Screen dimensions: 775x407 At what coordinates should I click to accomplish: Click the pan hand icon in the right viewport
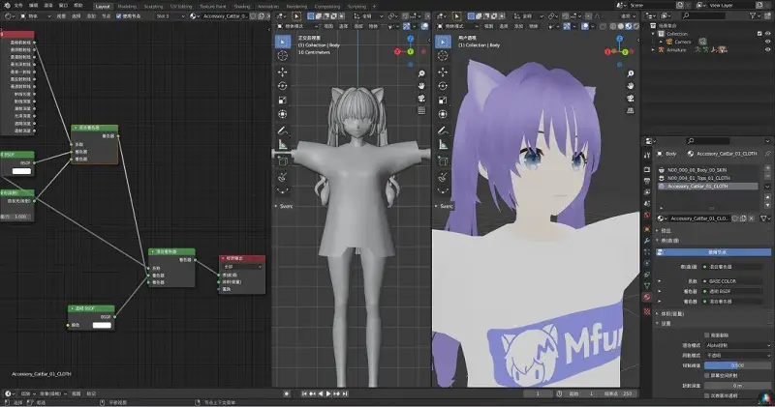(x=631, y=86)
